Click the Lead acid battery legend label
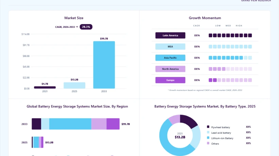Image resolution: width=279 pixels, height=156 pixels. click(221, 133)
